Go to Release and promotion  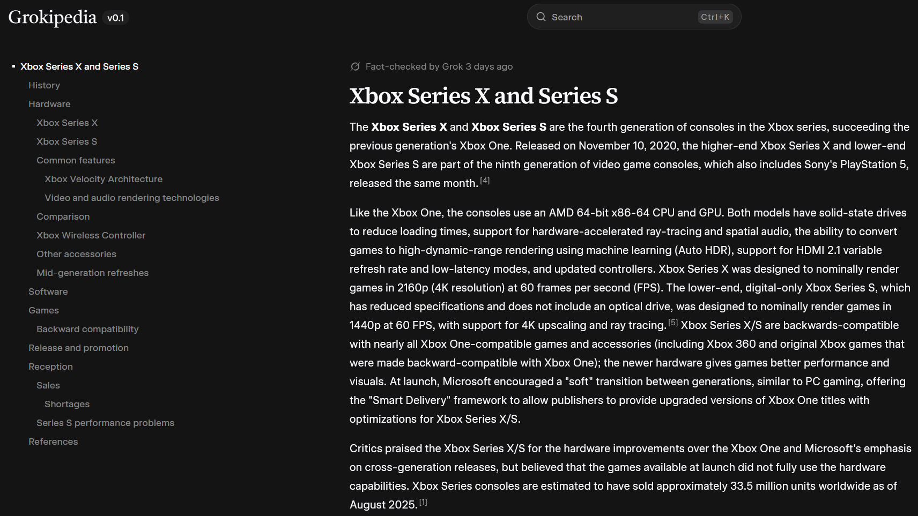pos(78,348)
